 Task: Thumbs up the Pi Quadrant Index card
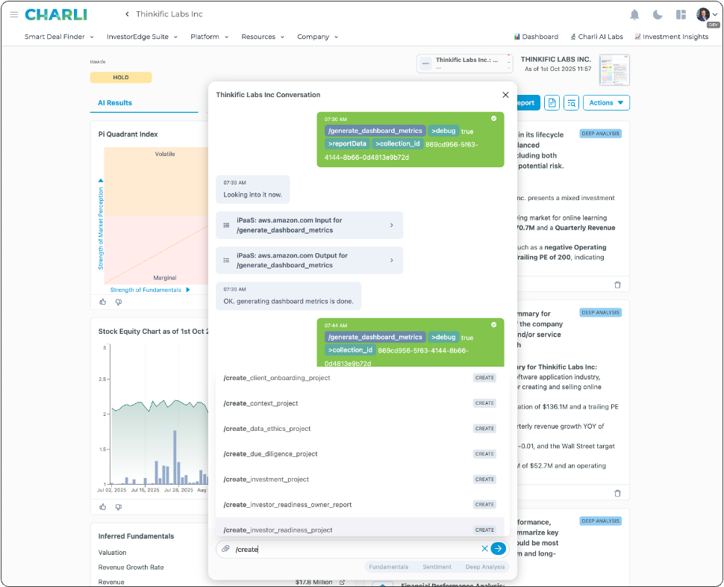pos(102,302)
